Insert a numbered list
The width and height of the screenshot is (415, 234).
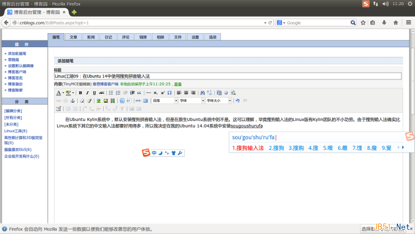[x=118, y=93]
